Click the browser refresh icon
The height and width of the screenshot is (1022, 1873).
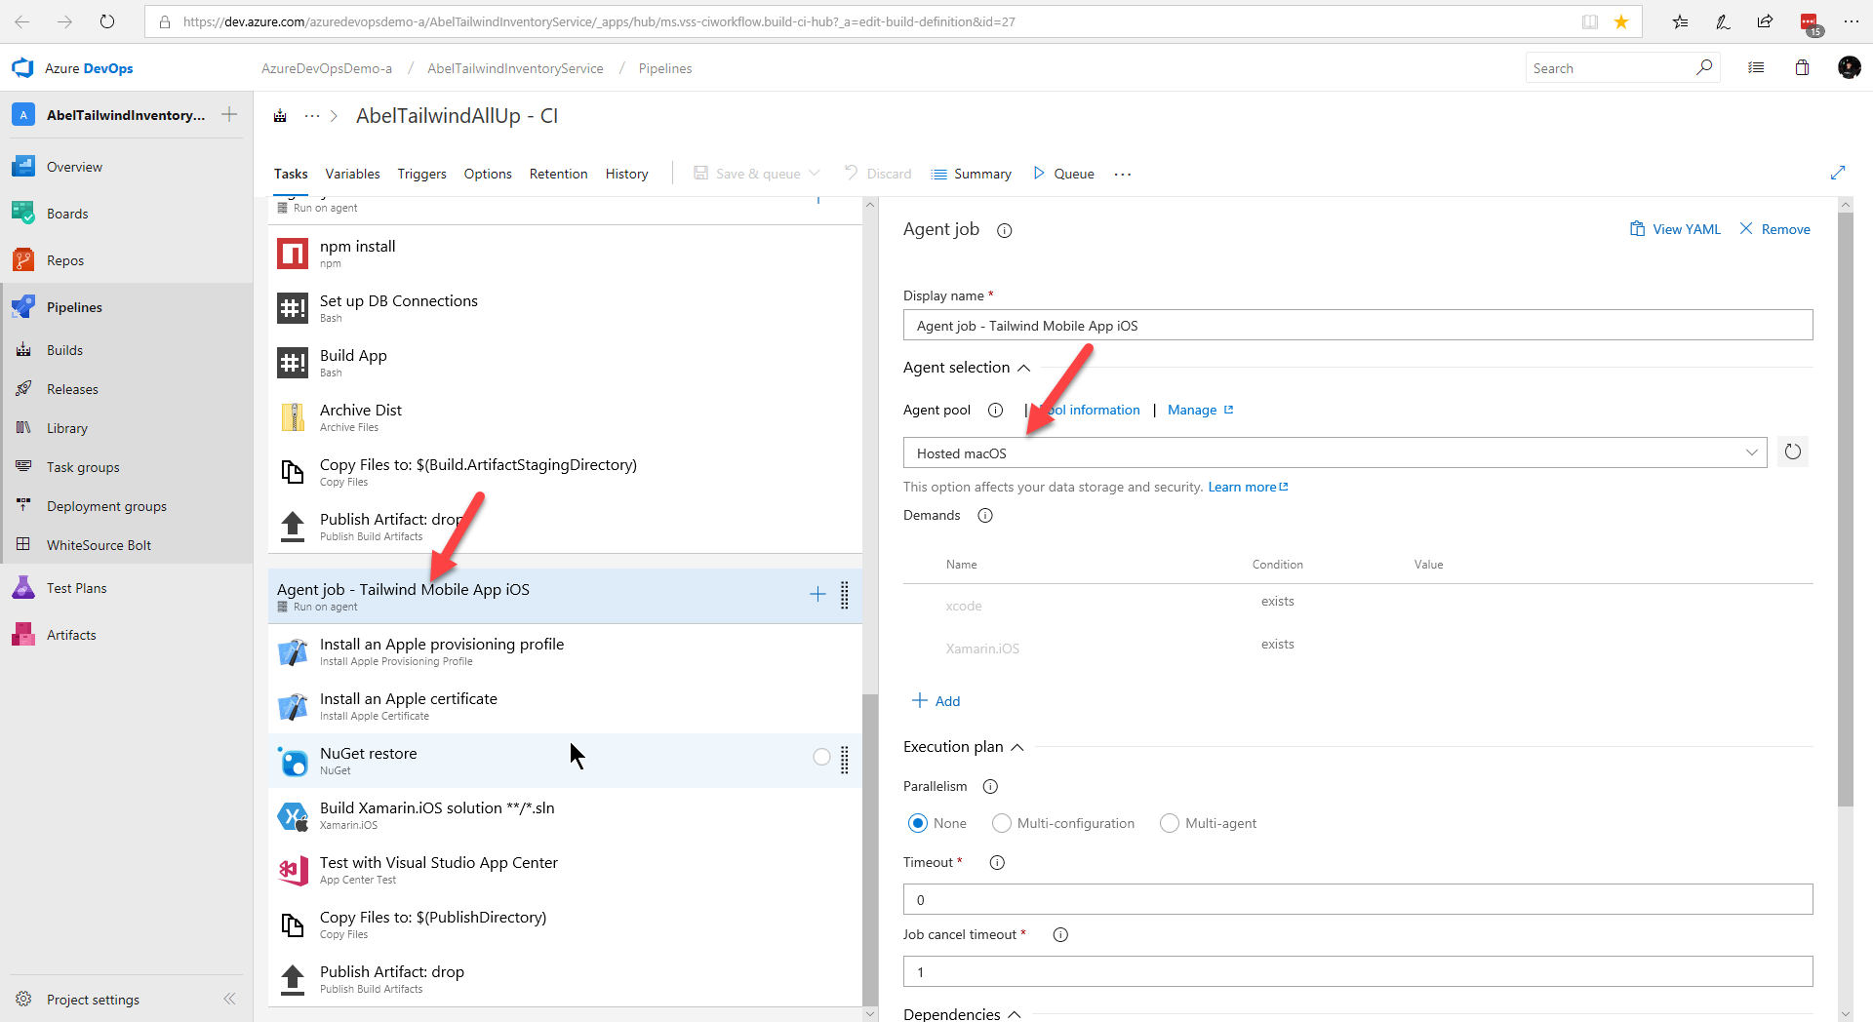point(107,21)
